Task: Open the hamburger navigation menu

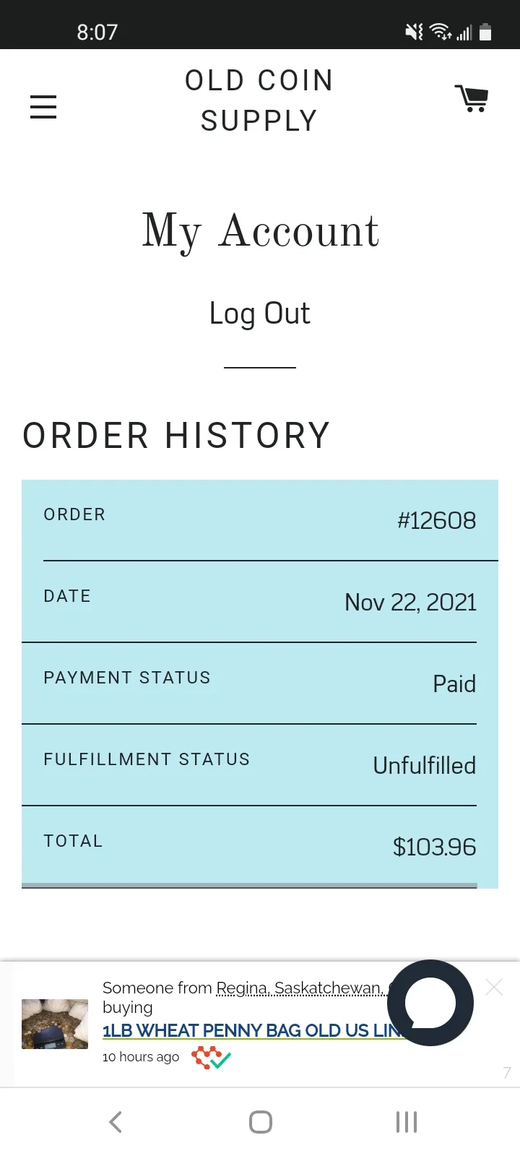Action: [43, 106]
